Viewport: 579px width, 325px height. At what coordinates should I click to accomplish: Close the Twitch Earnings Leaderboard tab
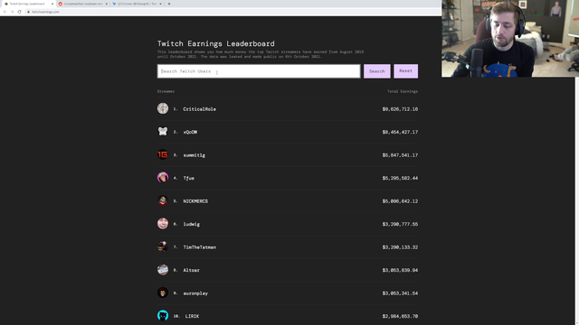click(52, 4)
